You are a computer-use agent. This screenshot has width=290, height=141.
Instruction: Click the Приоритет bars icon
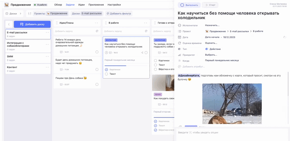(x=179, y=55)
